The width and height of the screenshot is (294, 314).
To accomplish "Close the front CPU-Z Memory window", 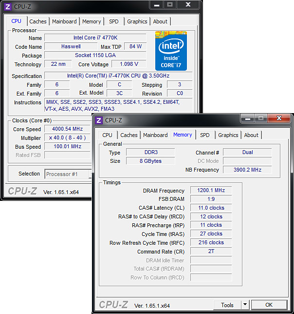I will pos(279,118).
